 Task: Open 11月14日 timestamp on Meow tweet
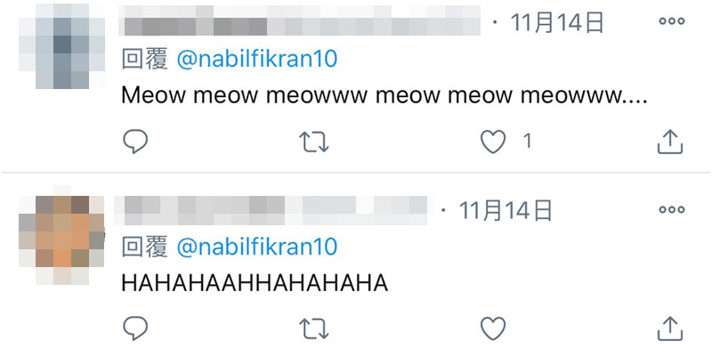pyautogui.click(x=557, y=22)
